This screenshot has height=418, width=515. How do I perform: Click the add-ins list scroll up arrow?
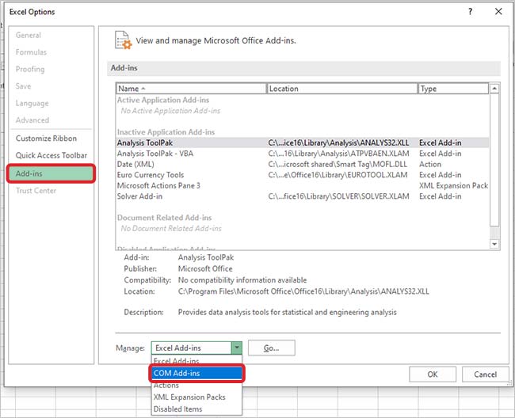point(494,89)
